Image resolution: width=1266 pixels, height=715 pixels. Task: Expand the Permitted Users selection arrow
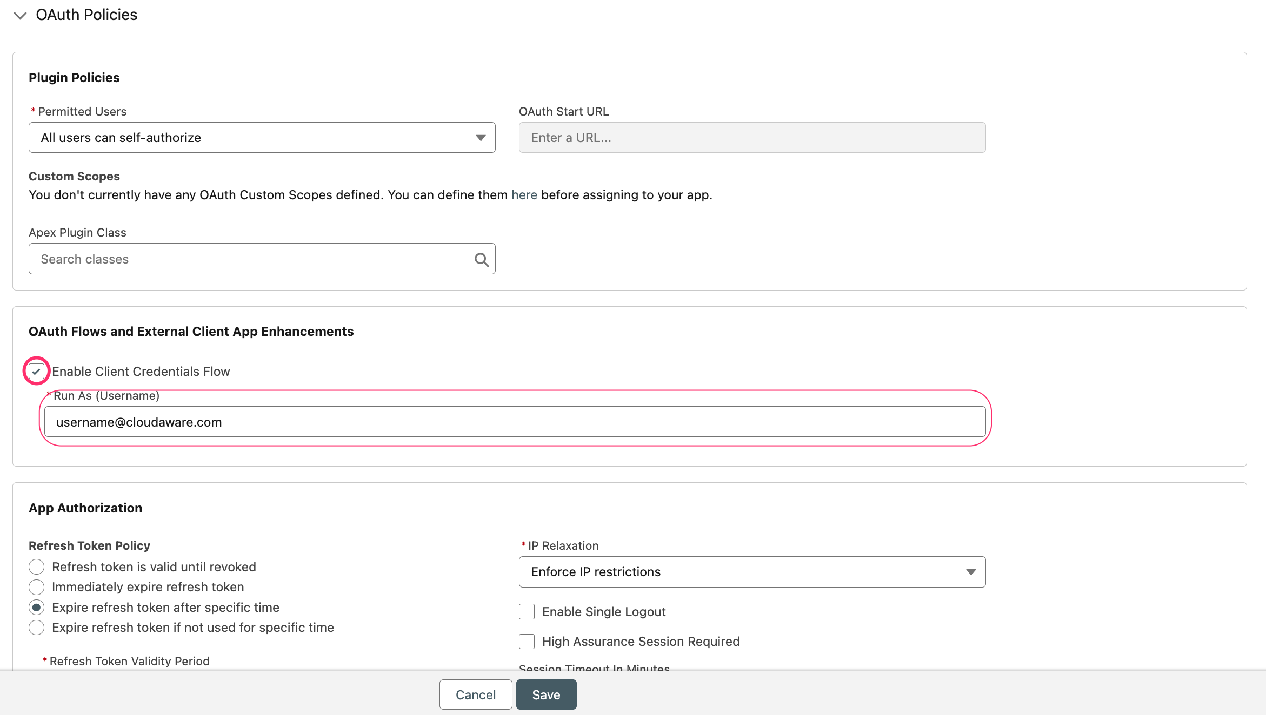480,137
